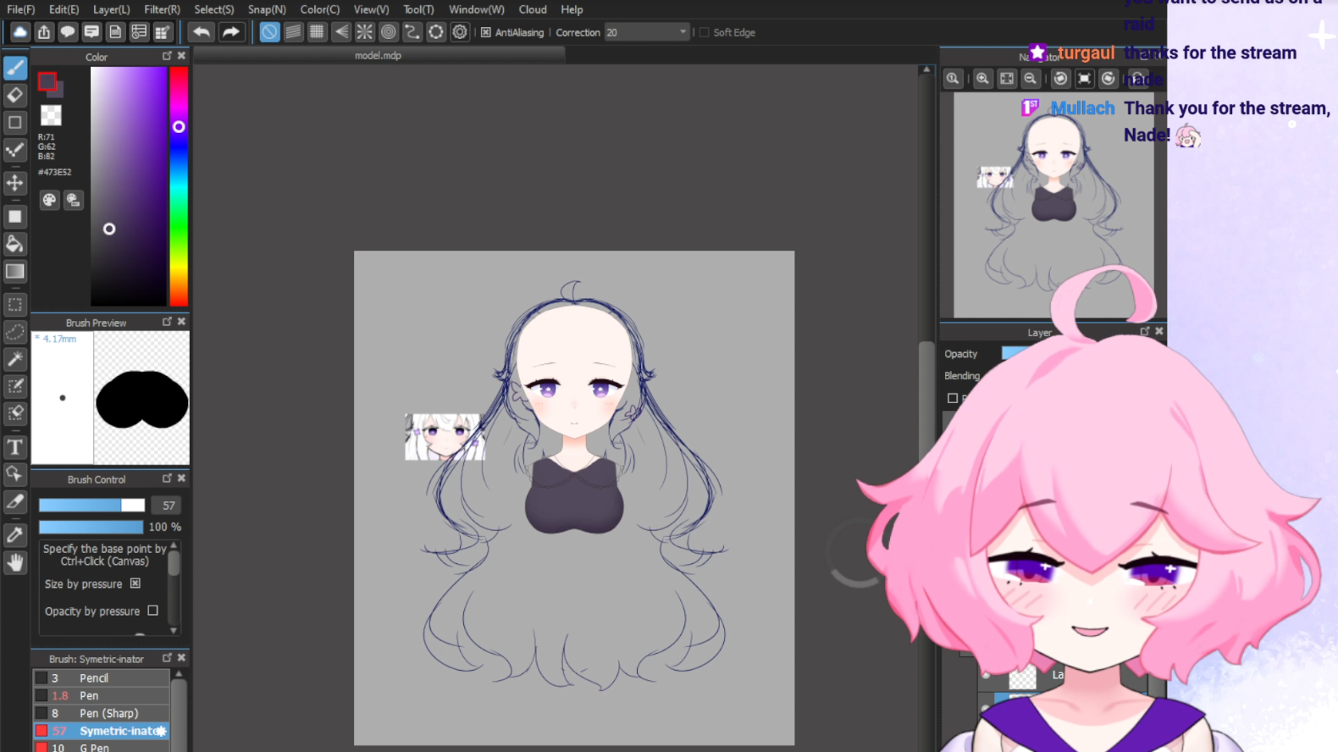Zoom in using the Navigator magnifier

[982, 79]
